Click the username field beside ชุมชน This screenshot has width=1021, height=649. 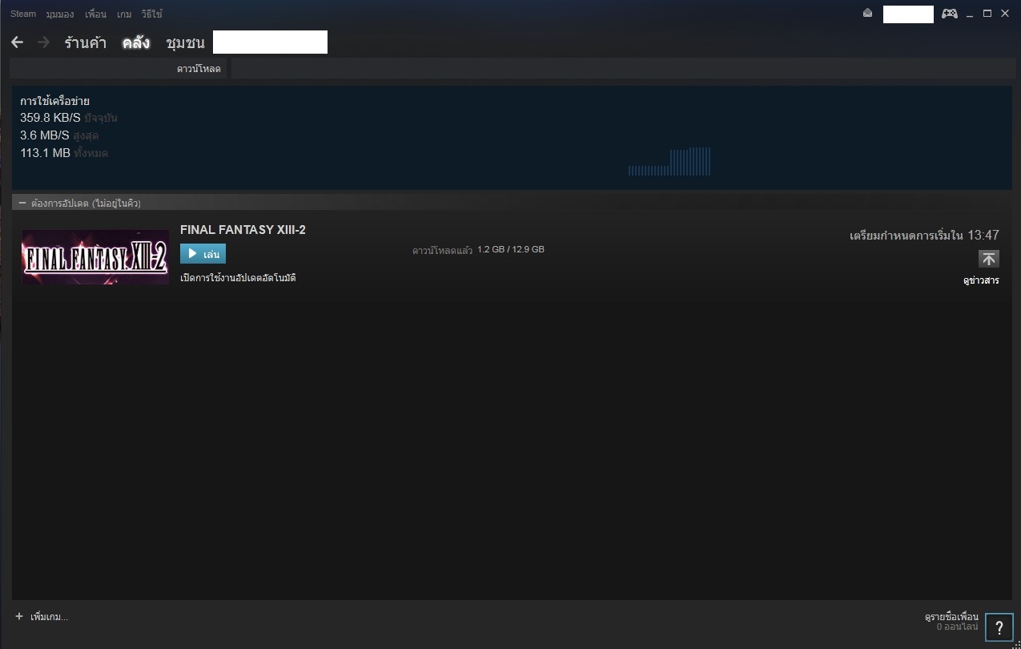pos(270,42)
